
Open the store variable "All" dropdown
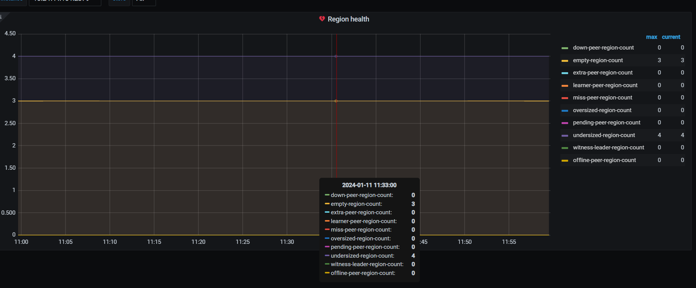pyautogui.click(x=144, y=1)
